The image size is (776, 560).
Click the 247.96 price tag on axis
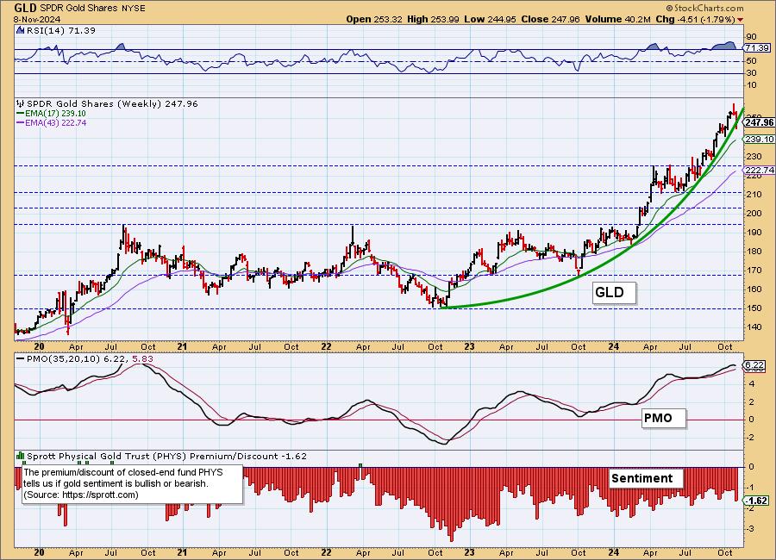[759, 122]
